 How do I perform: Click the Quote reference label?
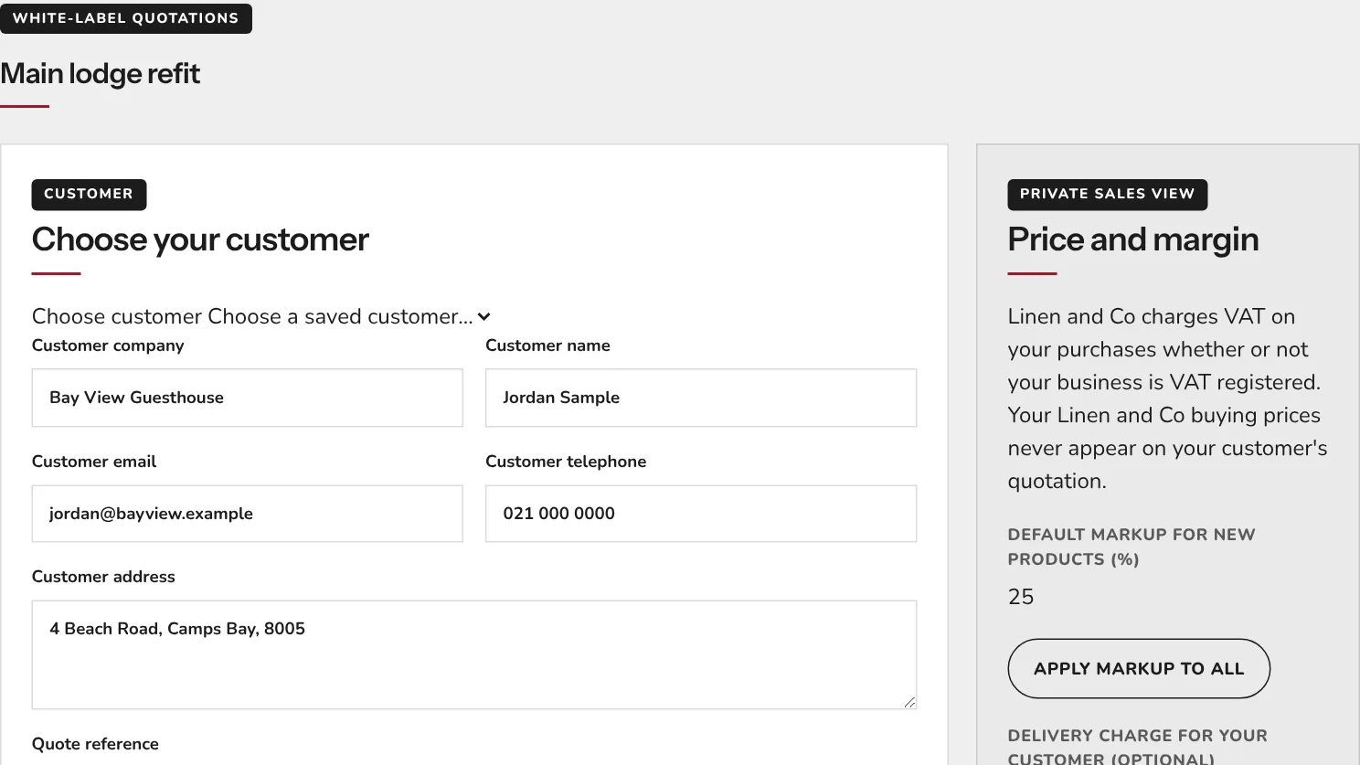(x=95, y=744)
